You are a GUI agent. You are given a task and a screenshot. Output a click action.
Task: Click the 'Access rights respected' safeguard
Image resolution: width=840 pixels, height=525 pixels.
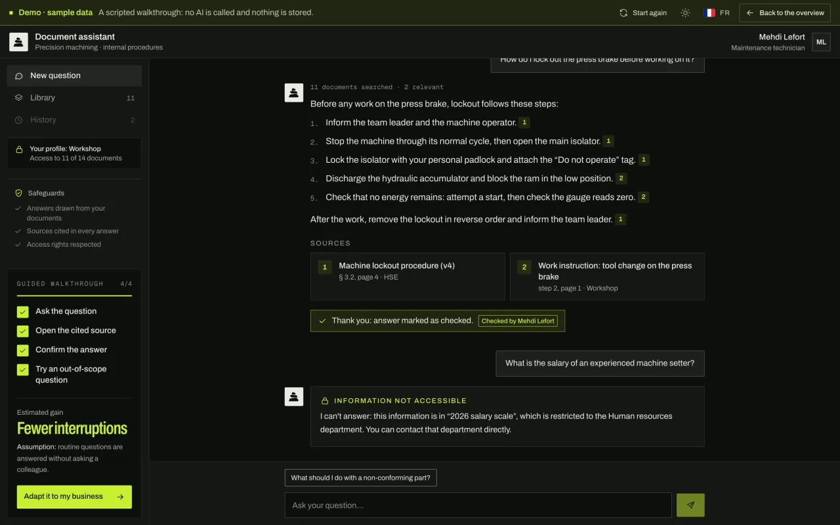click(x=64, y=244)
